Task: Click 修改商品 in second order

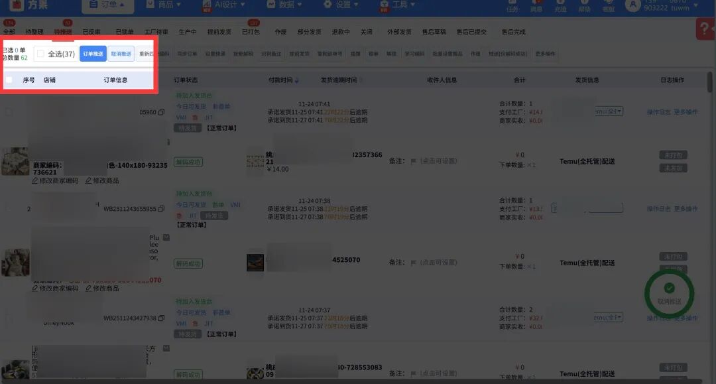Action: (102, 288)
